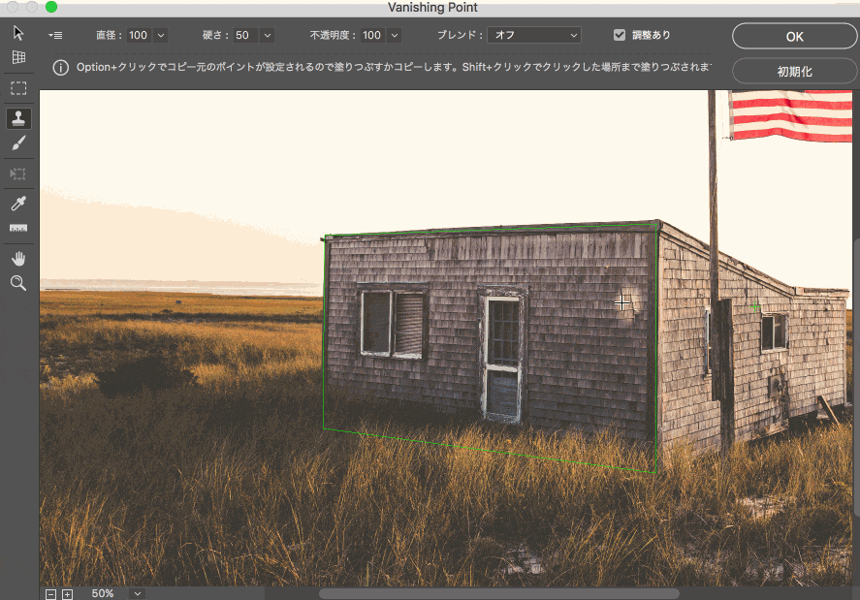Select the Hand pan tool

point(18,258)
